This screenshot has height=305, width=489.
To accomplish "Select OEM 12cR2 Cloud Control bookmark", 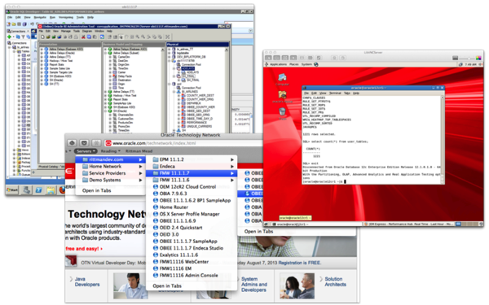I will point(187,187).
